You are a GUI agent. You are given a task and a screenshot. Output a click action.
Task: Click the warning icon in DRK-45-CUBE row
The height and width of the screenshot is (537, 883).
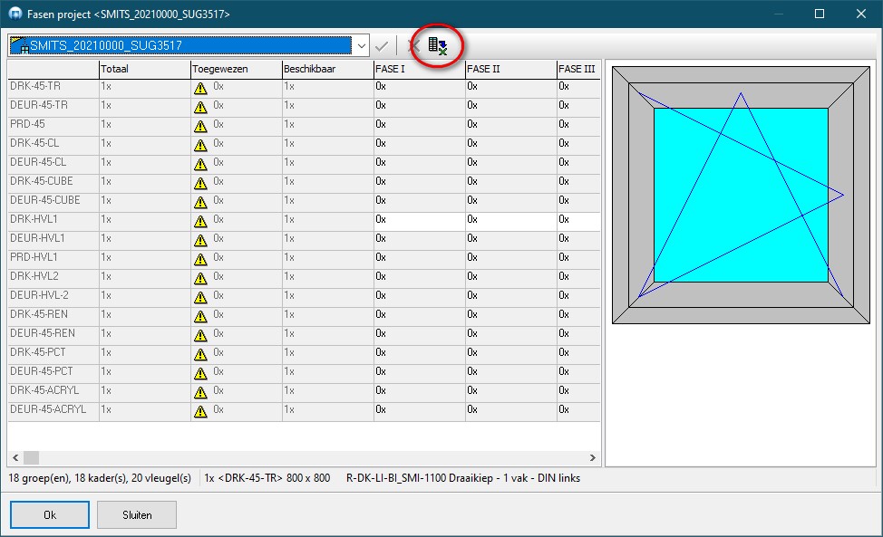tap(200, 183)
